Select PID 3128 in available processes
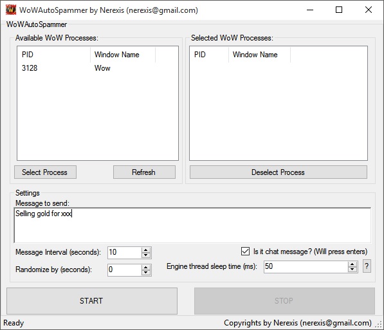 [30, 68]
